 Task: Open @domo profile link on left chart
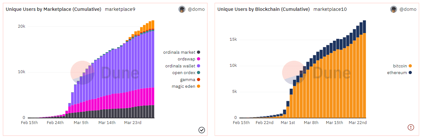point(196,9)
